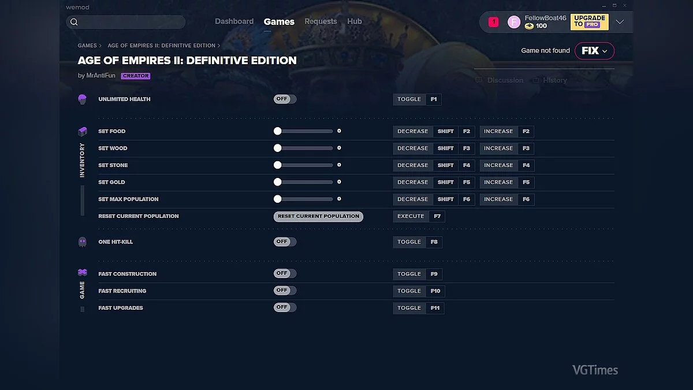
Task: Click the FAST UPGRADES label
Action: click(x=121, y=308)
